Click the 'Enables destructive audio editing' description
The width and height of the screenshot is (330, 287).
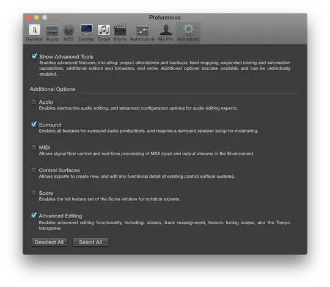click(x=138, y=108)
